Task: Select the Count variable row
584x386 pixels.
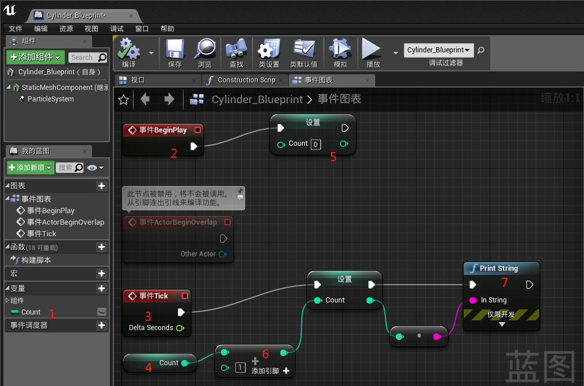Action: 56,312
